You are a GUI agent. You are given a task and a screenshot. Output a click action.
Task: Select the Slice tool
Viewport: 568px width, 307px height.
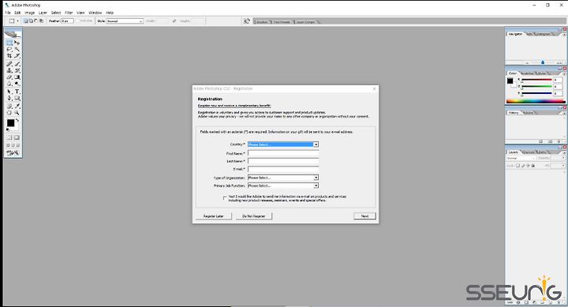coord(17,55)
